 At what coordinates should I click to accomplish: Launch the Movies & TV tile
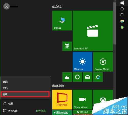pos(93,31)
